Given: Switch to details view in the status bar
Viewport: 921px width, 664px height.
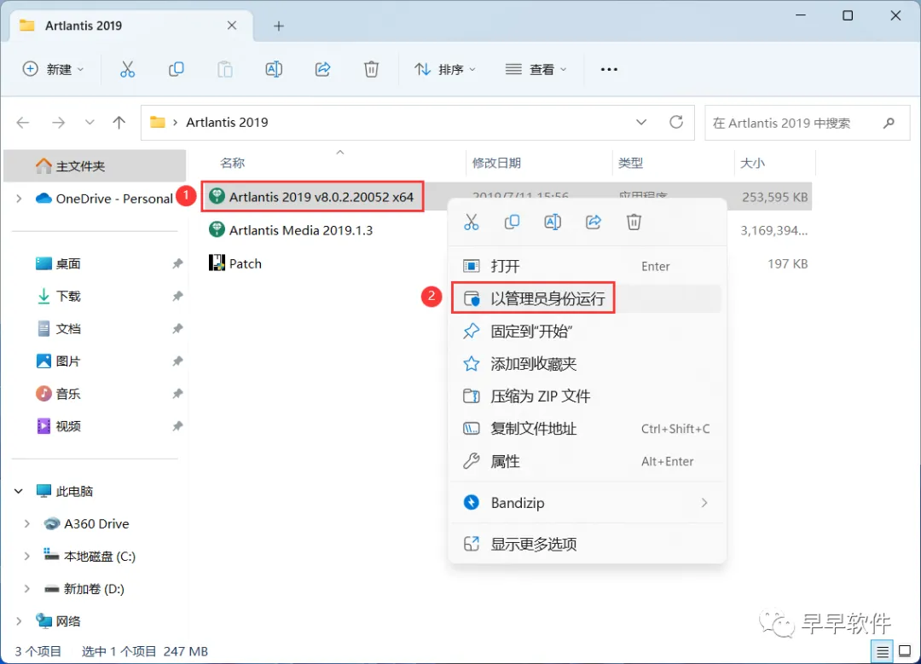Looking at the screenshot, I should click(x=883, y=651).
